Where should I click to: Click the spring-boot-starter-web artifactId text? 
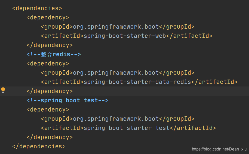[x=125, y=36]
